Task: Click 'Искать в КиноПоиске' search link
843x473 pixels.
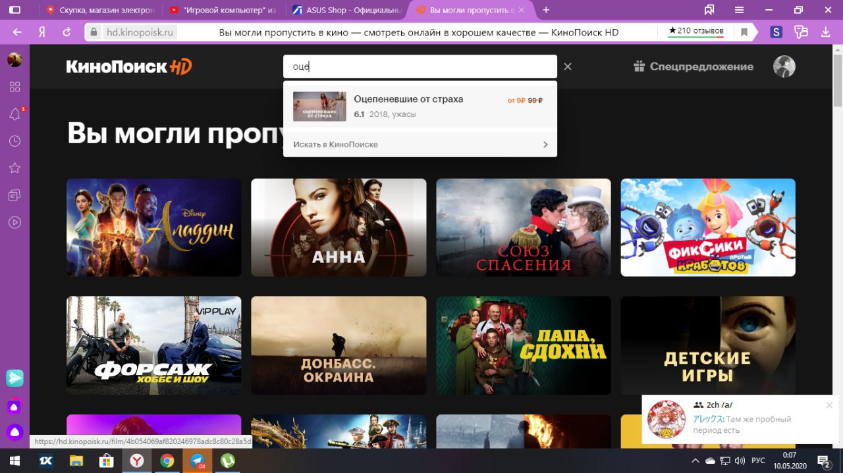Action: click(x=336, y=144)
